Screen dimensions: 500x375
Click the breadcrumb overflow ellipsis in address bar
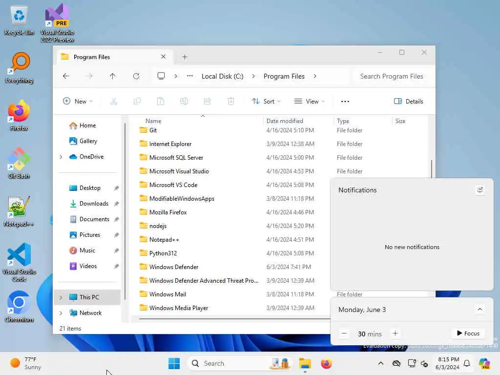tap(190, 76)
